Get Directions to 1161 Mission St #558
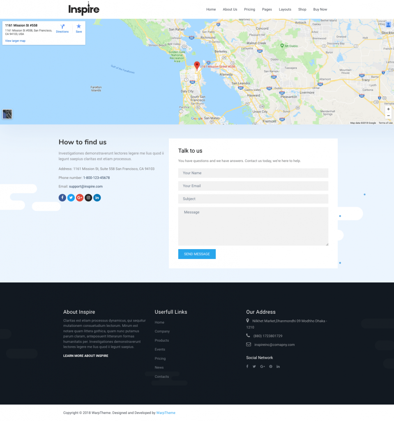 point(62,29)
